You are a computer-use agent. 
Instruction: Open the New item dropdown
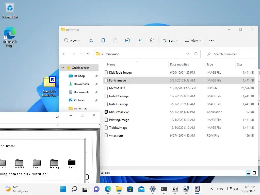[72, 40]
